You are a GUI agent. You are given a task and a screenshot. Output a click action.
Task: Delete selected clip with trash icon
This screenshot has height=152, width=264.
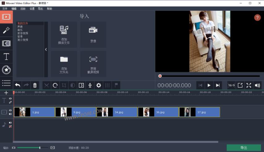35,85
